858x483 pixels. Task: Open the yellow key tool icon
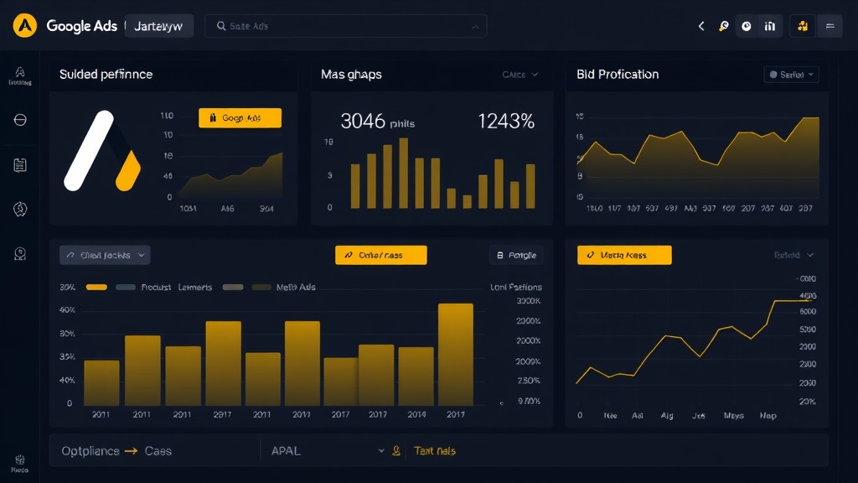[x=723, y=26]
